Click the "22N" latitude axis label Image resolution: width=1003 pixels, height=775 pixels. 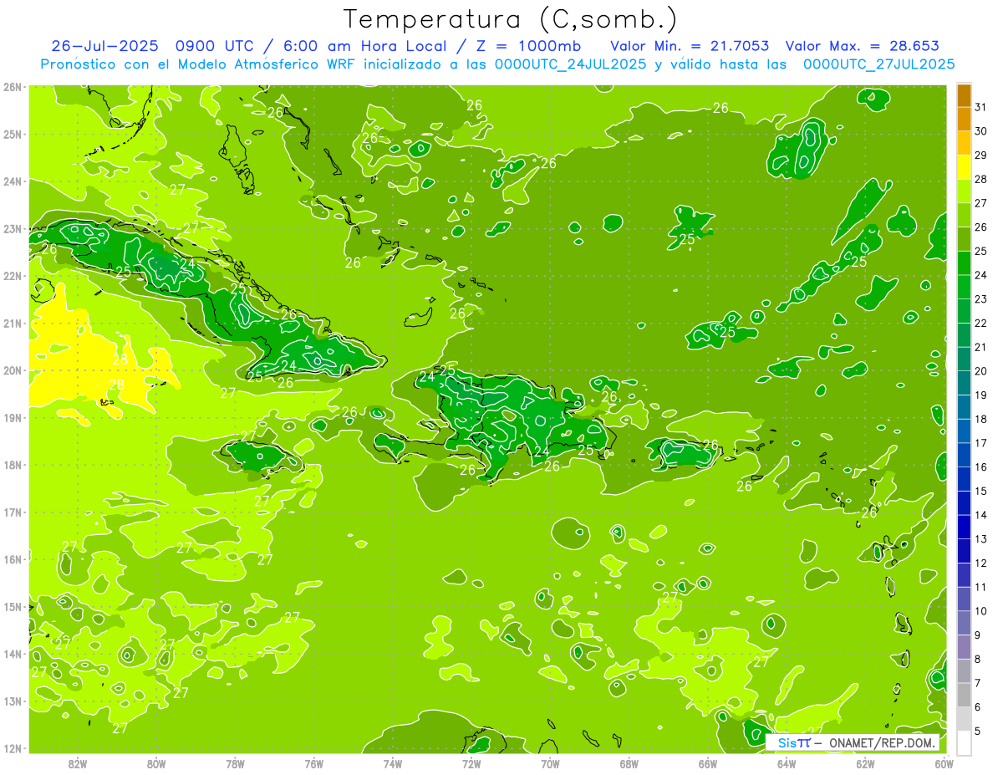tap(13, 276)
